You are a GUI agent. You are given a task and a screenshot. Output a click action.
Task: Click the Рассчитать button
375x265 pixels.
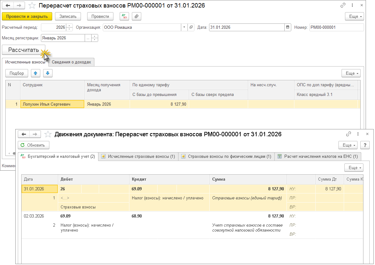click(23, 50)
